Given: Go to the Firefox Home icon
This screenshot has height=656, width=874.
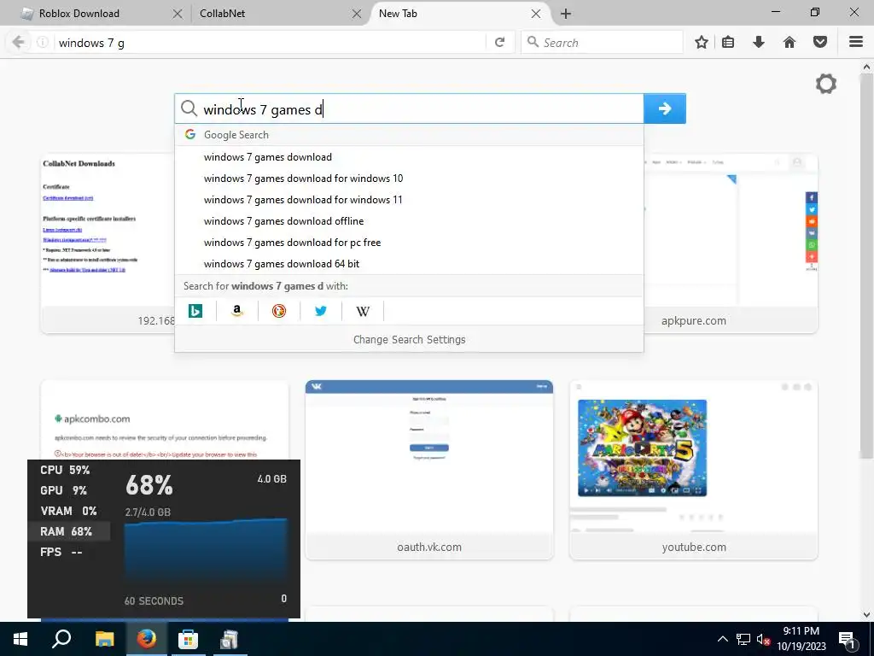Looking at the screenshot, I should pos(790,43).
